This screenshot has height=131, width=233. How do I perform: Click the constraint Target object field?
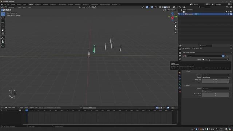point(214,59)
